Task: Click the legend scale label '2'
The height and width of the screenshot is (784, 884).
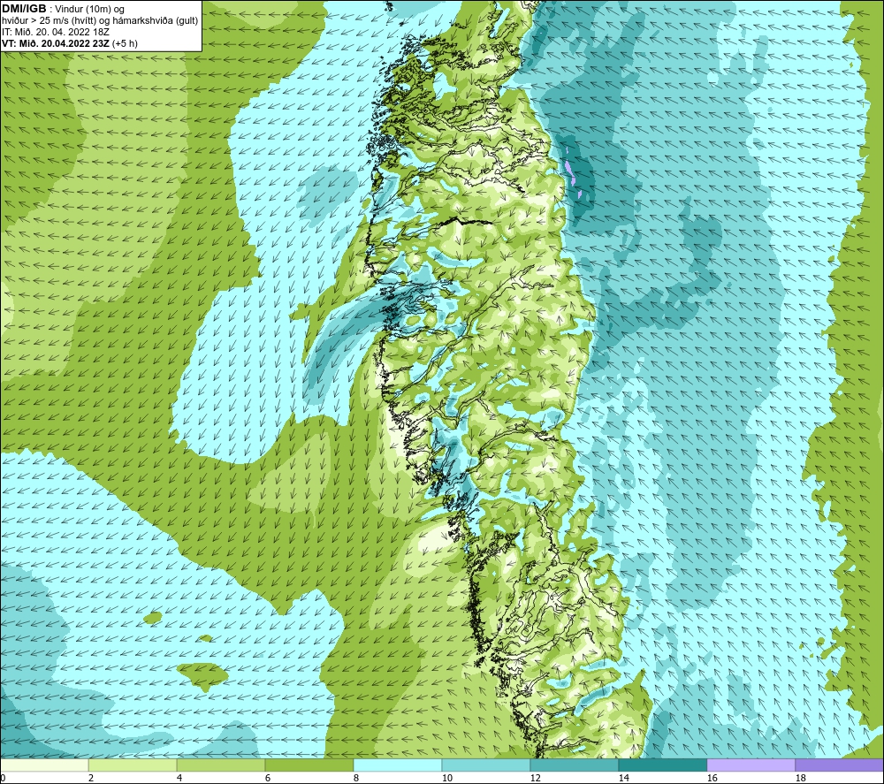Action: (89, 778)
